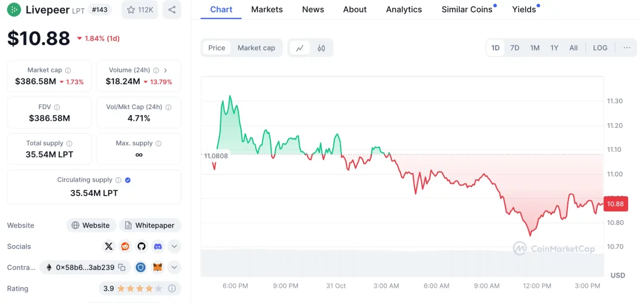Expand more Socials links

click(174, 246)
